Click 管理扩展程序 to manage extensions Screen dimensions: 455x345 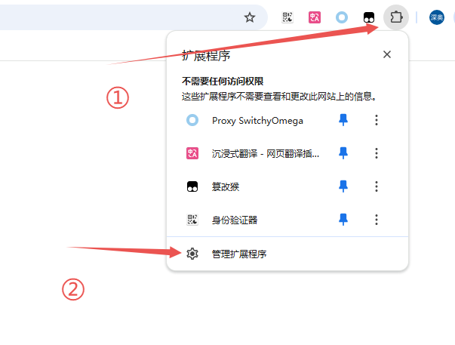(x=238, y=254)
